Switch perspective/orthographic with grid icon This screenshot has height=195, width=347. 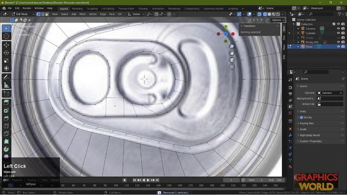click(232, 67)
